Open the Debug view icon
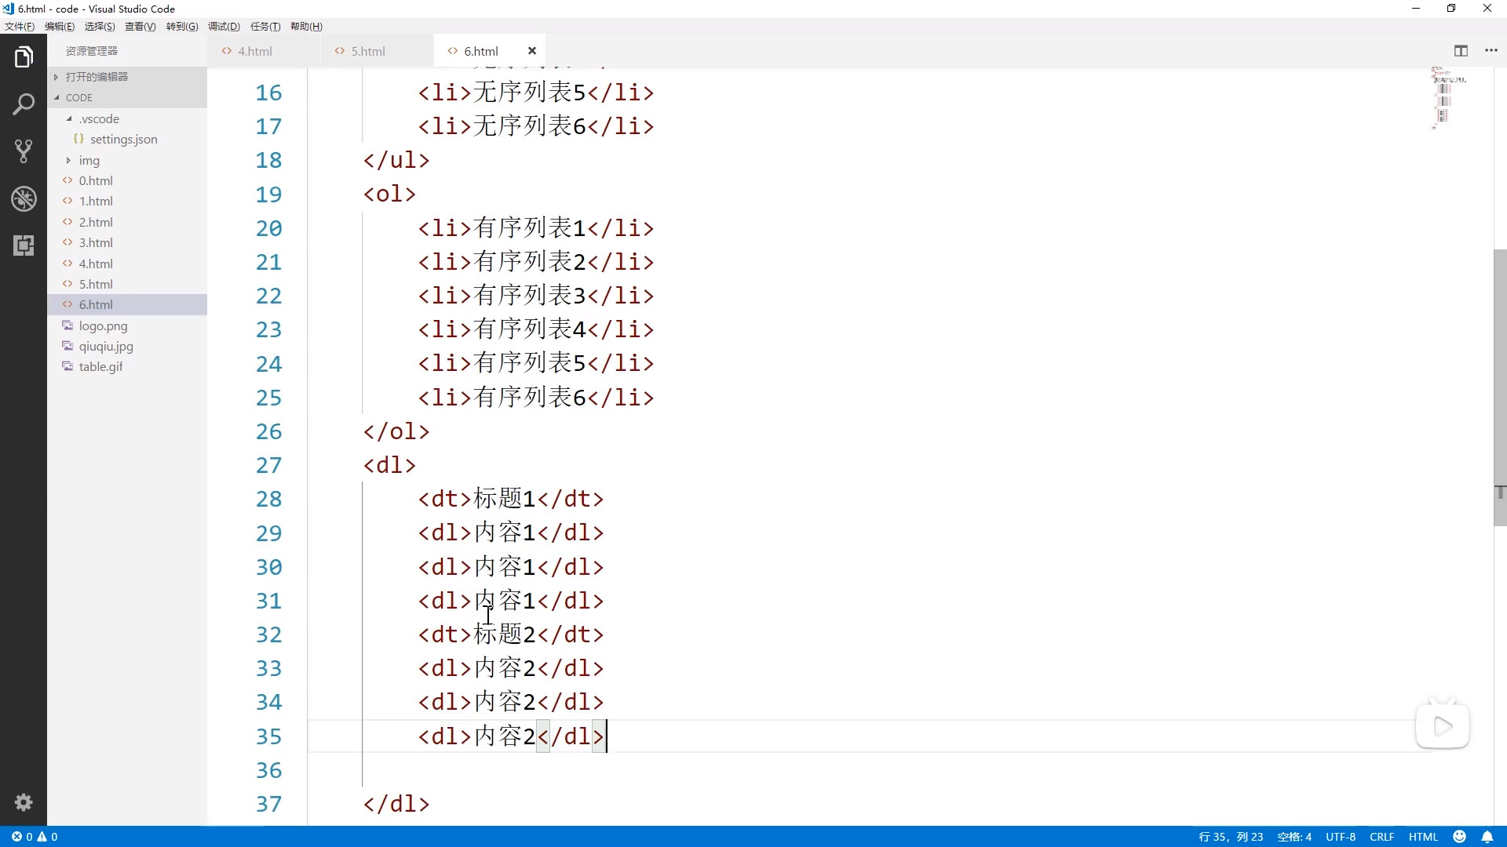 coord(24,198)
